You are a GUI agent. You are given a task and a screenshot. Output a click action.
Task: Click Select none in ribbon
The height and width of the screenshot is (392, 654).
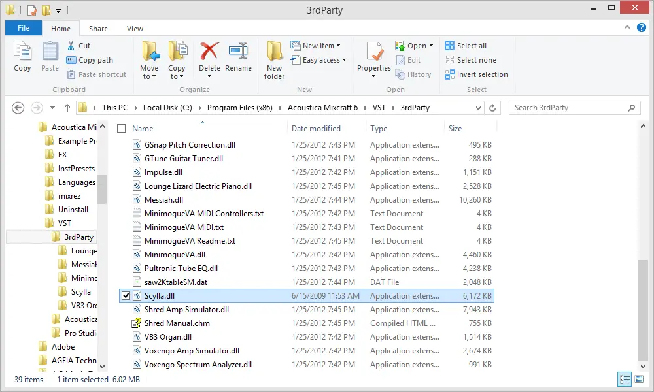pyautogui.click(x=470, y=60)
